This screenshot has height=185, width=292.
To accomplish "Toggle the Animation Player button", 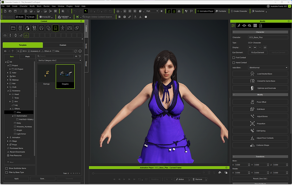I will (205, 11).
